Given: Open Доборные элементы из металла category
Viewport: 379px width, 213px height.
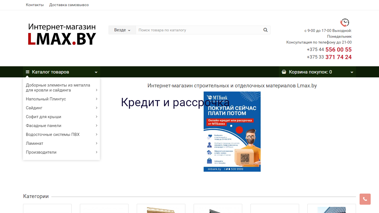Looking at the screenshot, I should 58,88.
